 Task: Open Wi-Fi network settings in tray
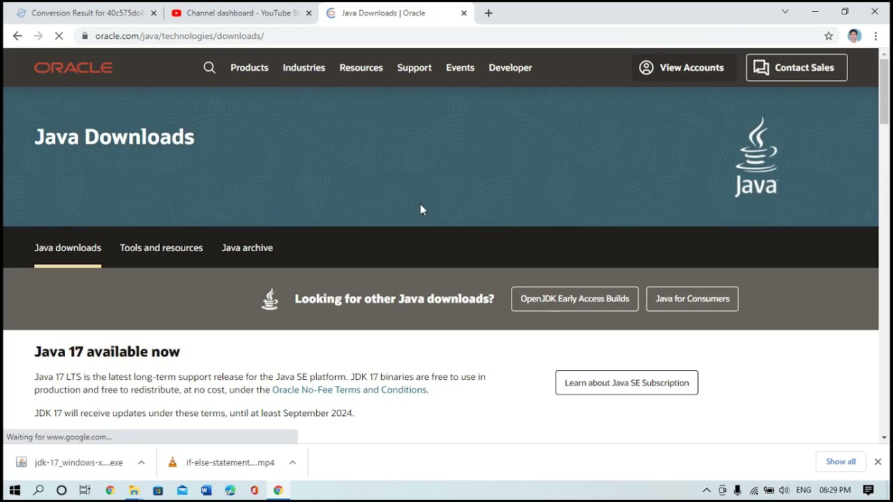[754, 490]
